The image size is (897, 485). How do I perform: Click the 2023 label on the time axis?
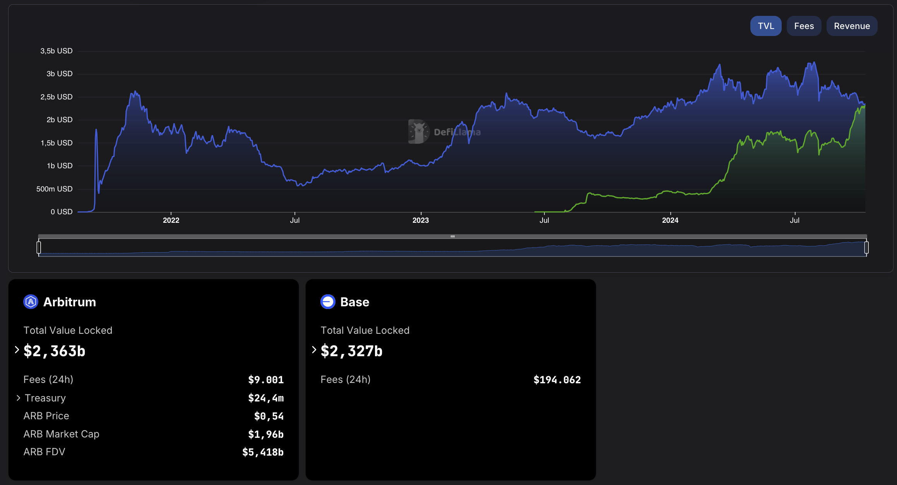tap(420, 220)
